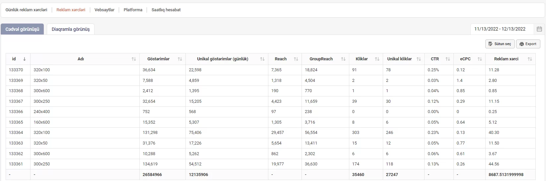
Task: Sort by Unikal göstərimlər (günlük) arrows icon
Action: point(262,59)
